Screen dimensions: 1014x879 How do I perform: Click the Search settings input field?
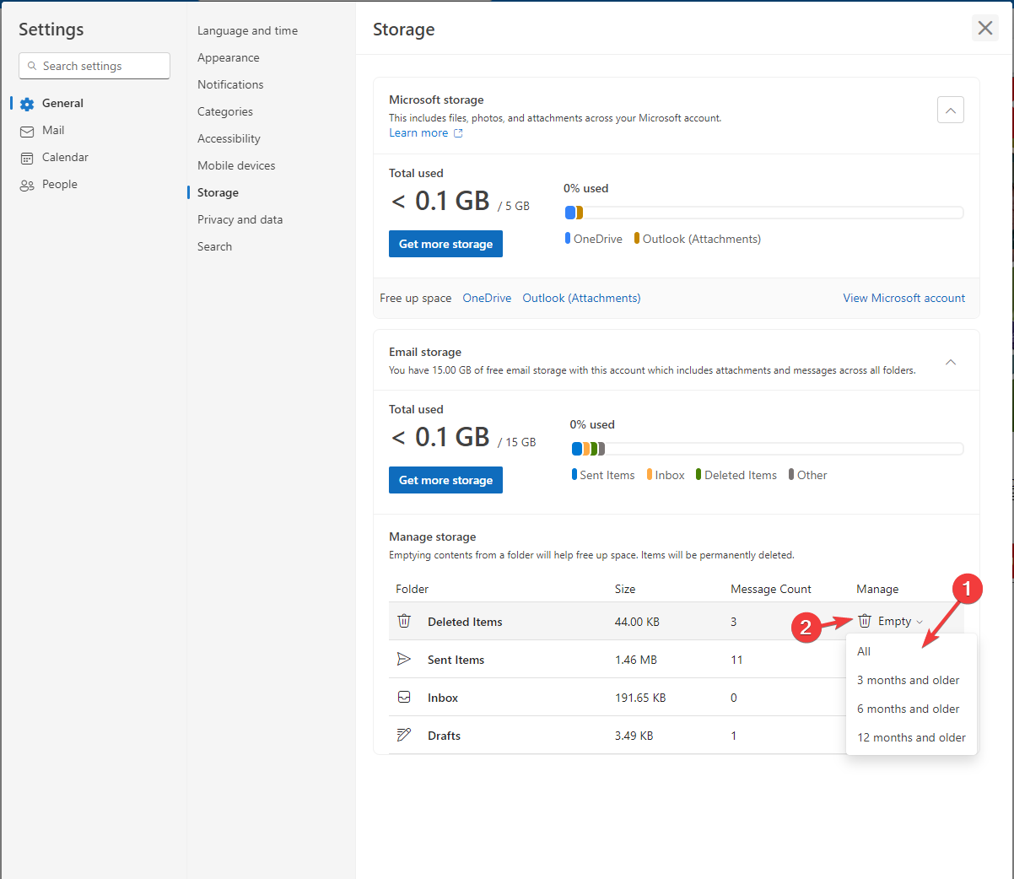94,65
